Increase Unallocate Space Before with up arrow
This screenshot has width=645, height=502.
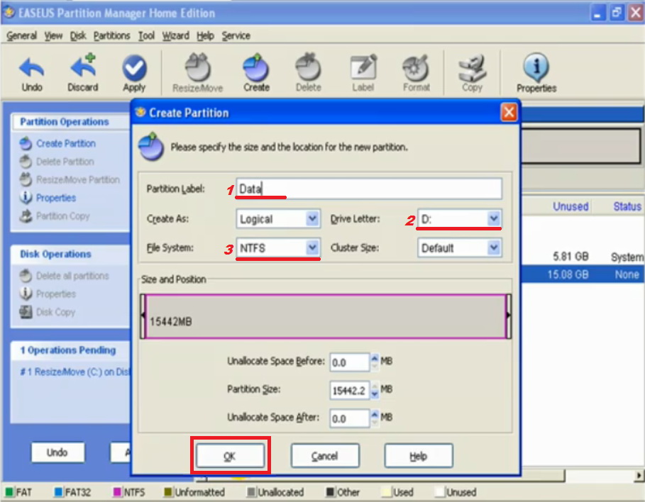pos(375,357)
